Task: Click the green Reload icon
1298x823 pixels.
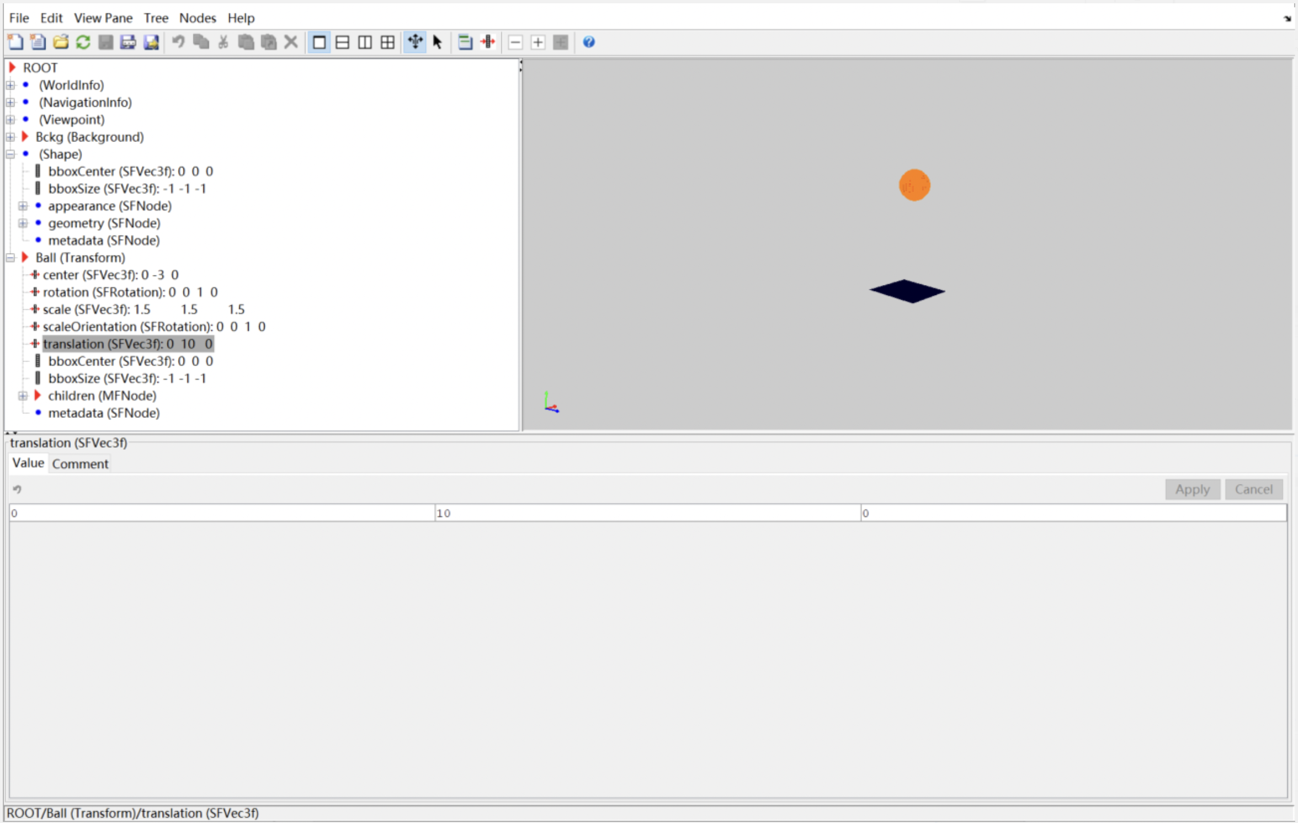Action: click(x=83, y=42)
